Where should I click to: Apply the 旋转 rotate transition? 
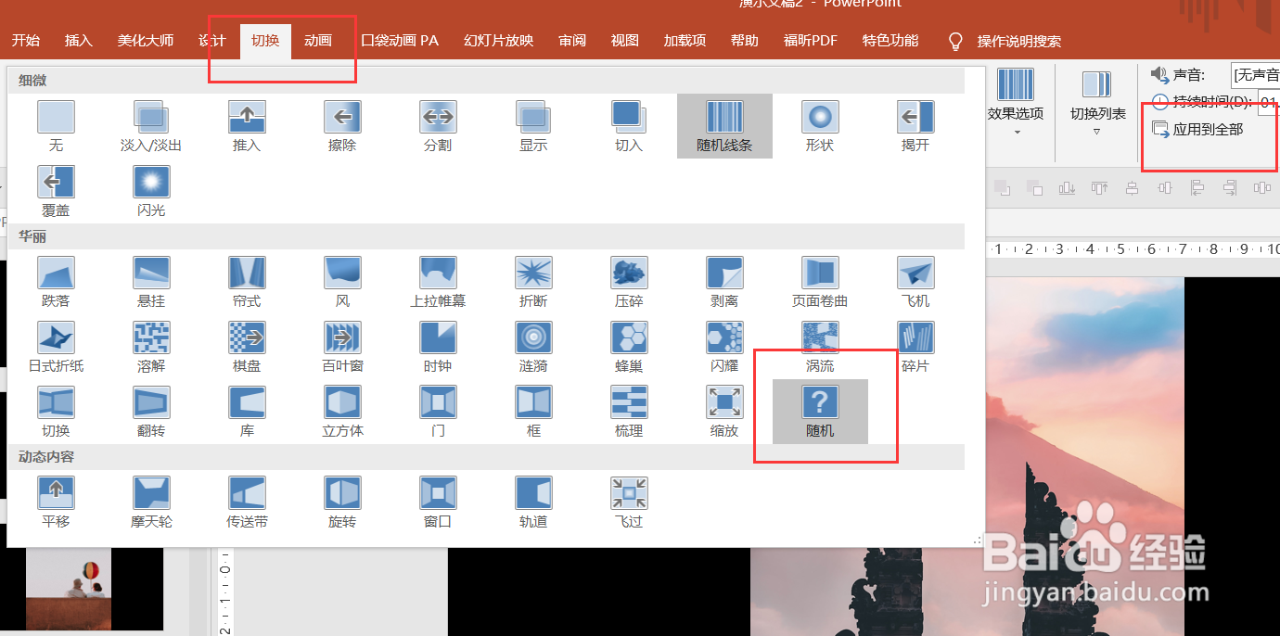click(342, 502)
